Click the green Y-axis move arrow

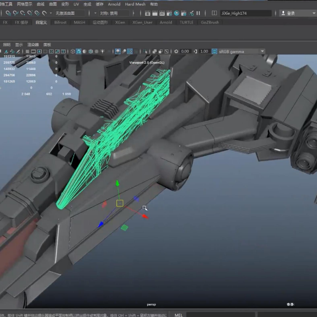117,184
